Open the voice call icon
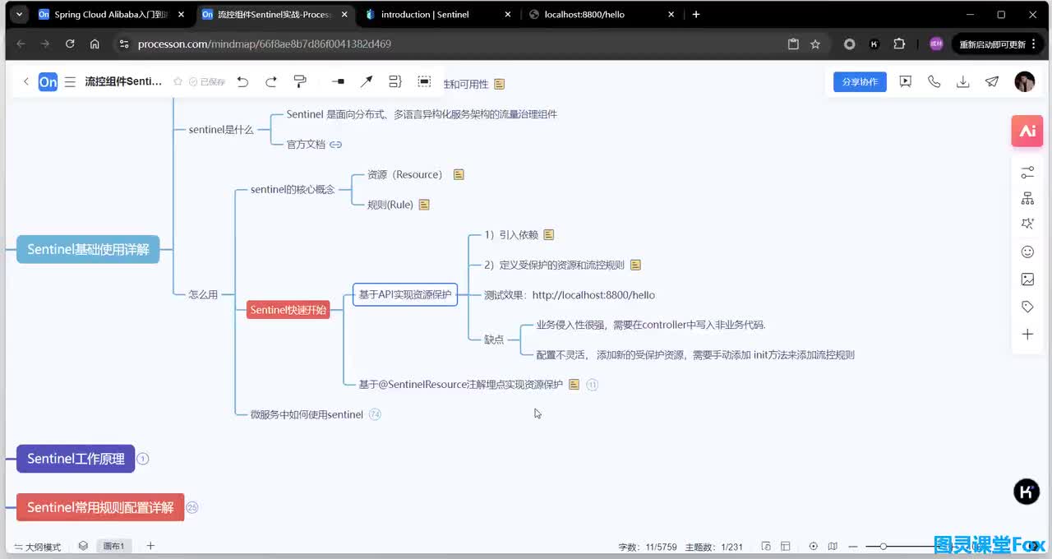Viewport: 1052px width, 559px height. (934, 81)
